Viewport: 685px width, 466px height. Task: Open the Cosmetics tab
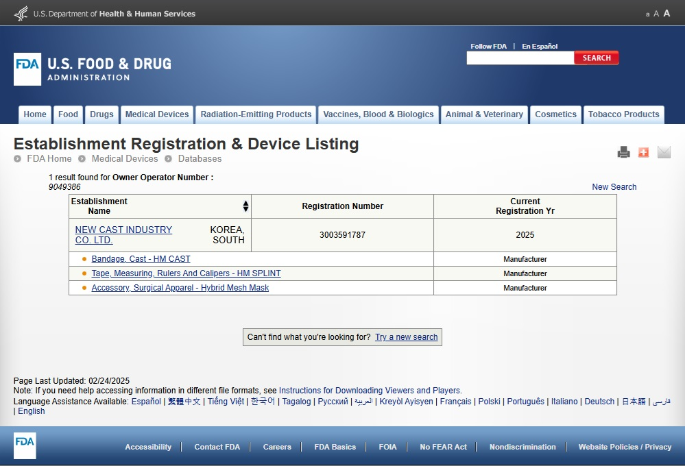[555, 114]
